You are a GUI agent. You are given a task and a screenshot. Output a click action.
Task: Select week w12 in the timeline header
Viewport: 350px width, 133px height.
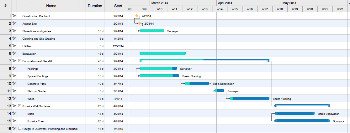(189, 9)
